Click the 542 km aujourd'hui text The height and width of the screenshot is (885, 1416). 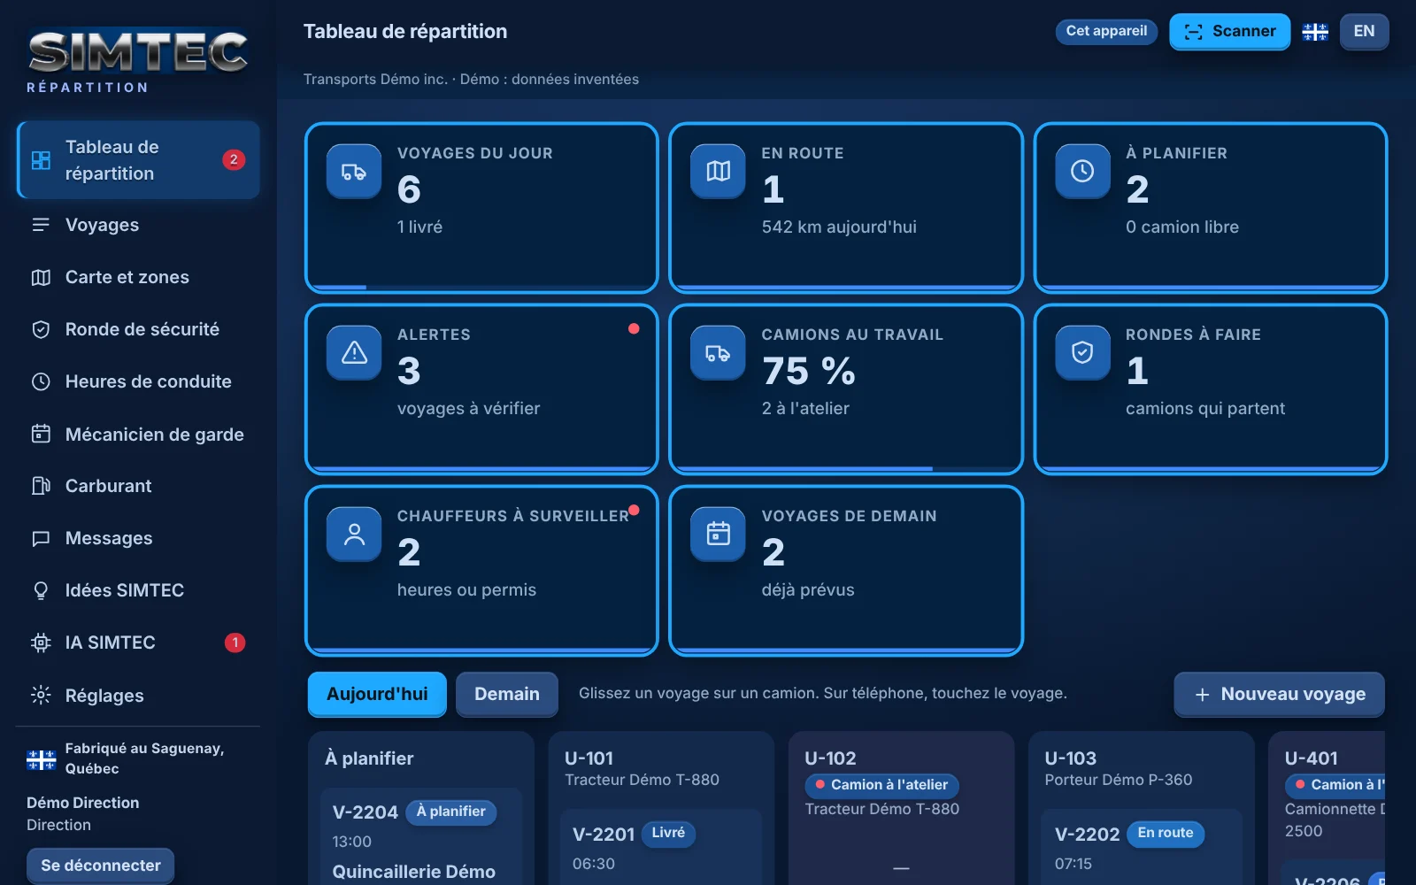click(x=839, y=227)
